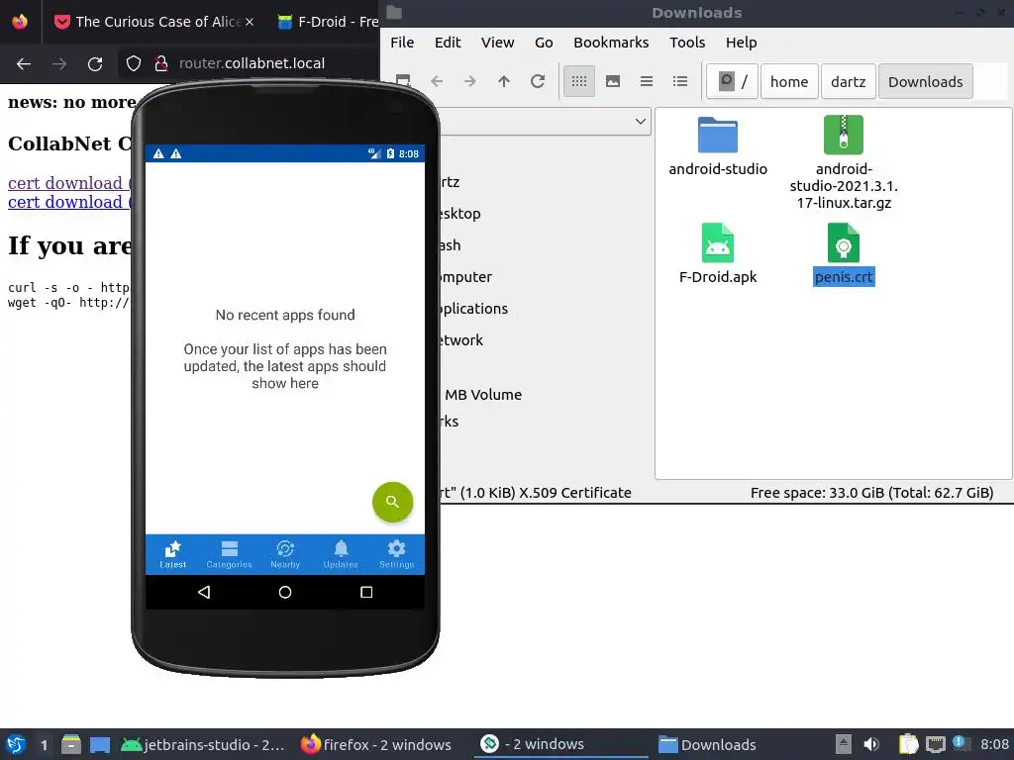Click Firefox forward arrow button
This screenshot has width=1014, height=760.
(x=59, y=64)
